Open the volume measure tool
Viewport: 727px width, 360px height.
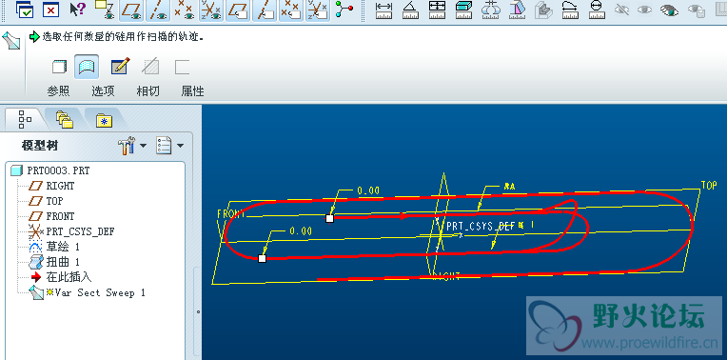click(463, 10)
